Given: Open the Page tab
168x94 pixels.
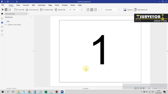Looking at the screenshot, I should [x=50, y=5].
